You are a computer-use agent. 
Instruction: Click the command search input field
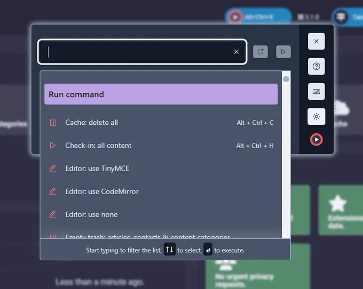click(x=142, y=52)
